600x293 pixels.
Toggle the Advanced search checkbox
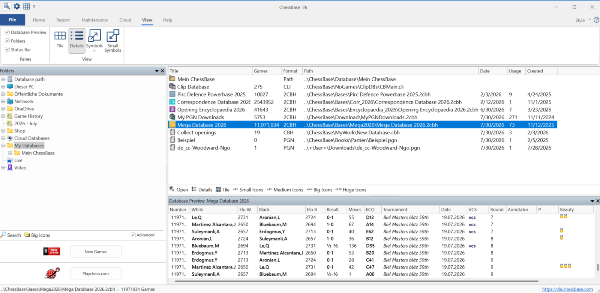[x=133, y=235]
